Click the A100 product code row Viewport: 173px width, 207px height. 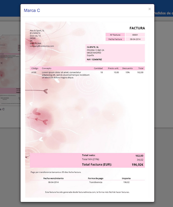[x=87, y=75]
